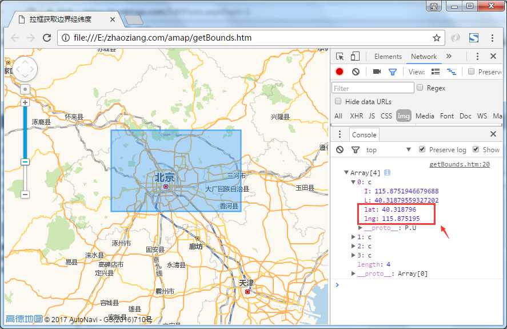Open the top context dropdown
The image size is (507, 329).
pyautogui.click(x=388, y=149)
